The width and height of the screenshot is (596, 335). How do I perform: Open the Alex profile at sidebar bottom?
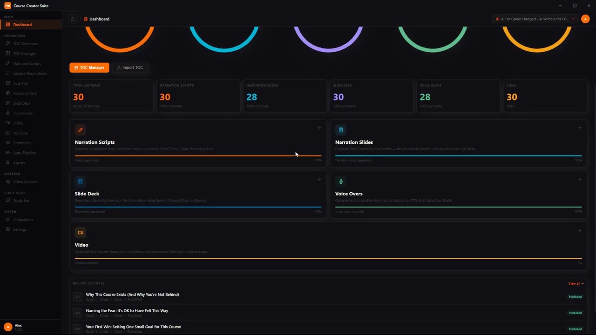coord(31,327)
